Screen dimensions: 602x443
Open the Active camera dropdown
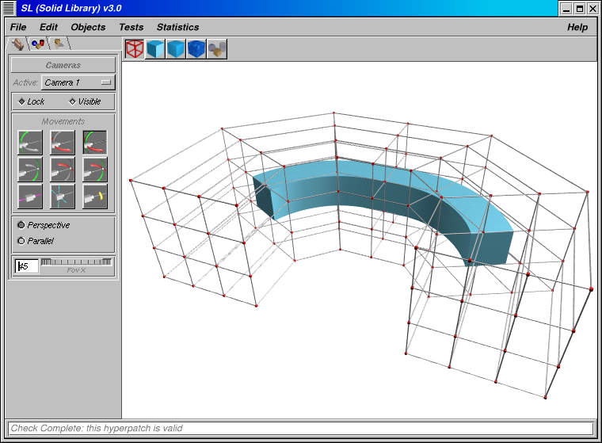click(x=78, y=82)
